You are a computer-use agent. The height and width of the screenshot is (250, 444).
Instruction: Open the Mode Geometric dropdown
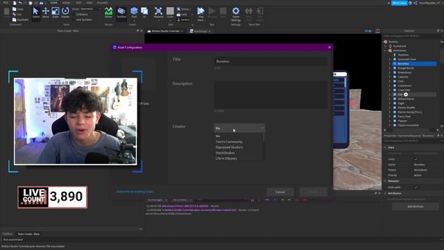coord(91,9)
